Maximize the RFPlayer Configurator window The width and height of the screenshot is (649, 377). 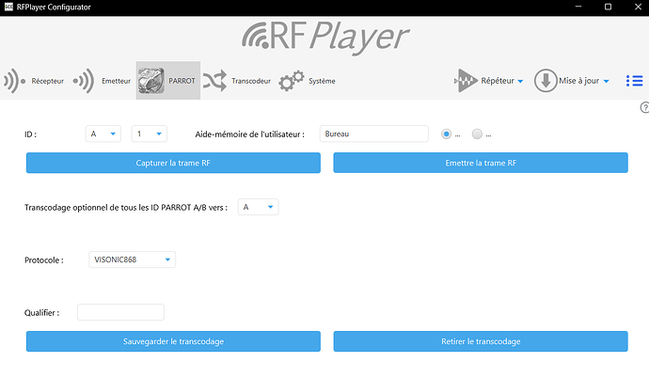608,7
